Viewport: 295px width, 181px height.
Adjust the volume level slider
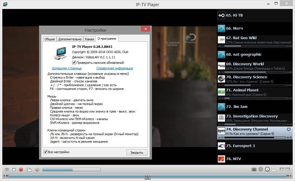point(71,170)
